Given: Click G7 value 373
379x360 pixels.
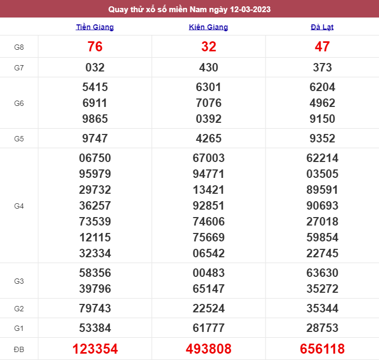Looking at the screenshot, I should tap(322, 67).
